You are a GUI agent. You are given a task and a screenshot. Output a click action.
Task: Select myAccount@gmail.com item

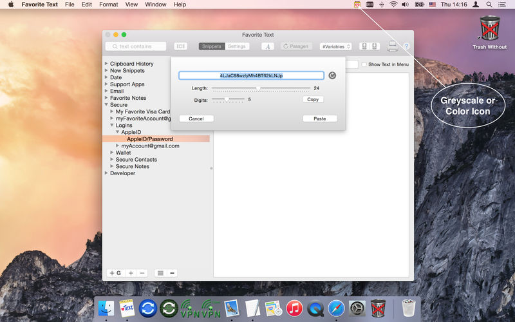coord(150,146)
